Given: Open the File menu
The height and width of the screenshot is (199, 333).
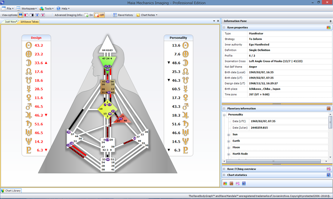Looking at the screenshot, I should [x=8, y=8].
